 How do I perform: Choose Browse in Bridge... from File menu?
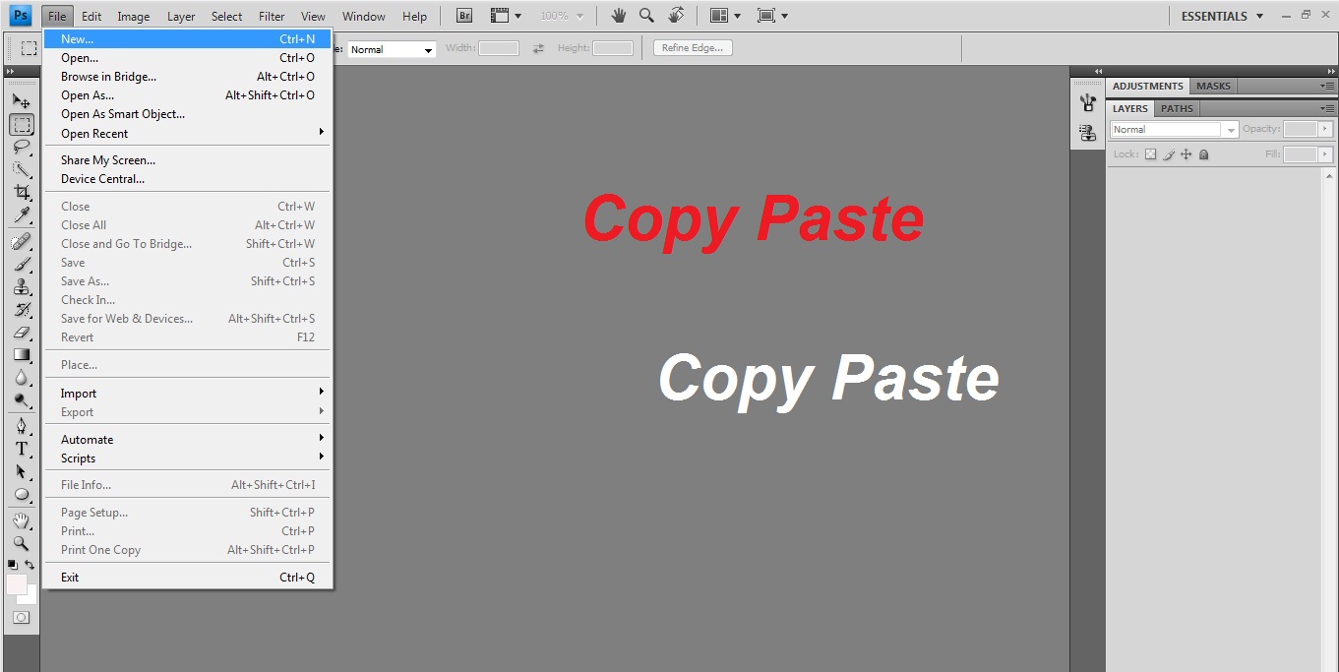pyautogui.click(x=187, y=77)
